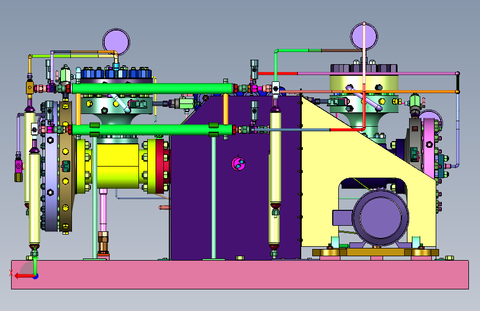Click the white block fitting on the green tube

tap(276, 89)
